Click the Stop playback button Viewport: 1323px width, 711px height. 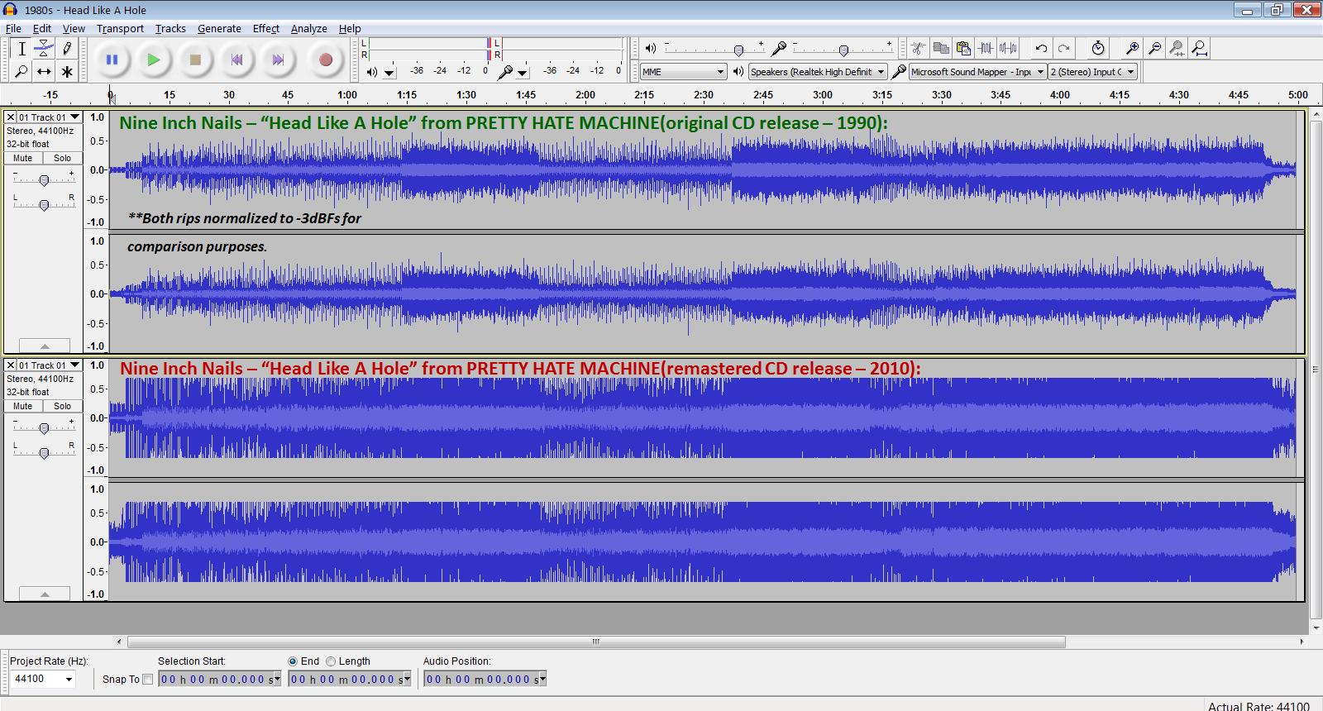coord(195,60)
